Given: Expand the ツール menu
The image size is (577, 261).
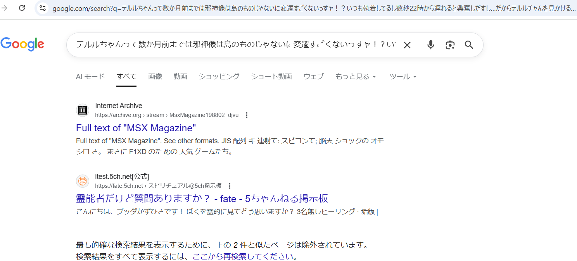Looking at the screenshot, I should pos(403,77).
